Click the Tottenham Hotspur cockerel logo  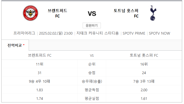[153, 13]
